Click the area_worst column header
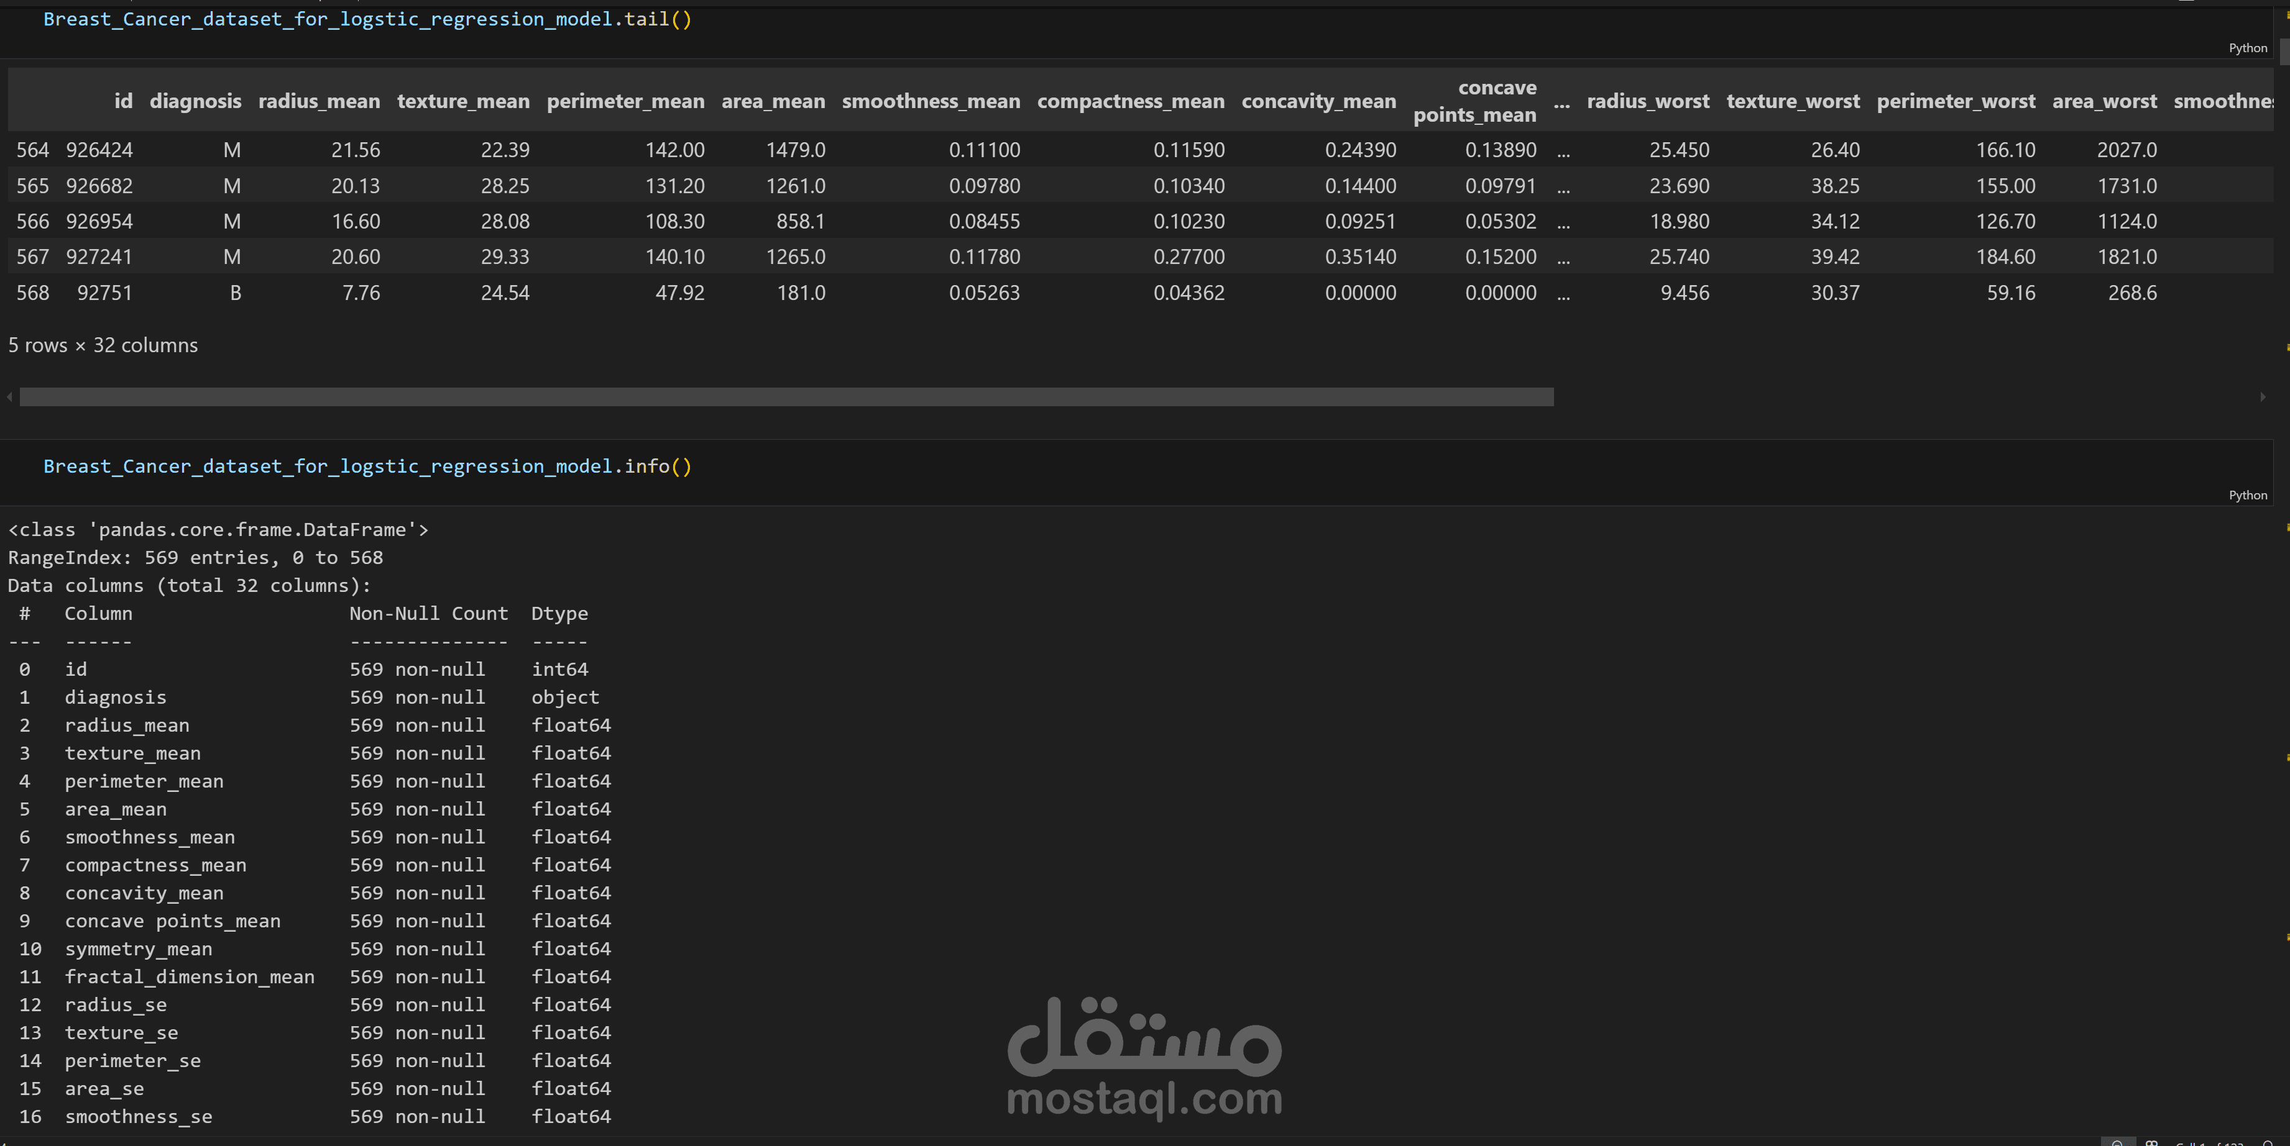 (x=2104, y=101)
